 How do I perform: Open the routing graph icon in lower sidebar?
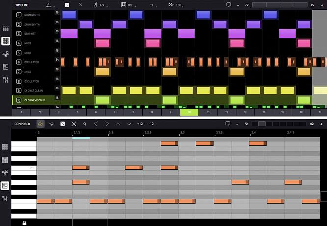[x=5, y=172]
